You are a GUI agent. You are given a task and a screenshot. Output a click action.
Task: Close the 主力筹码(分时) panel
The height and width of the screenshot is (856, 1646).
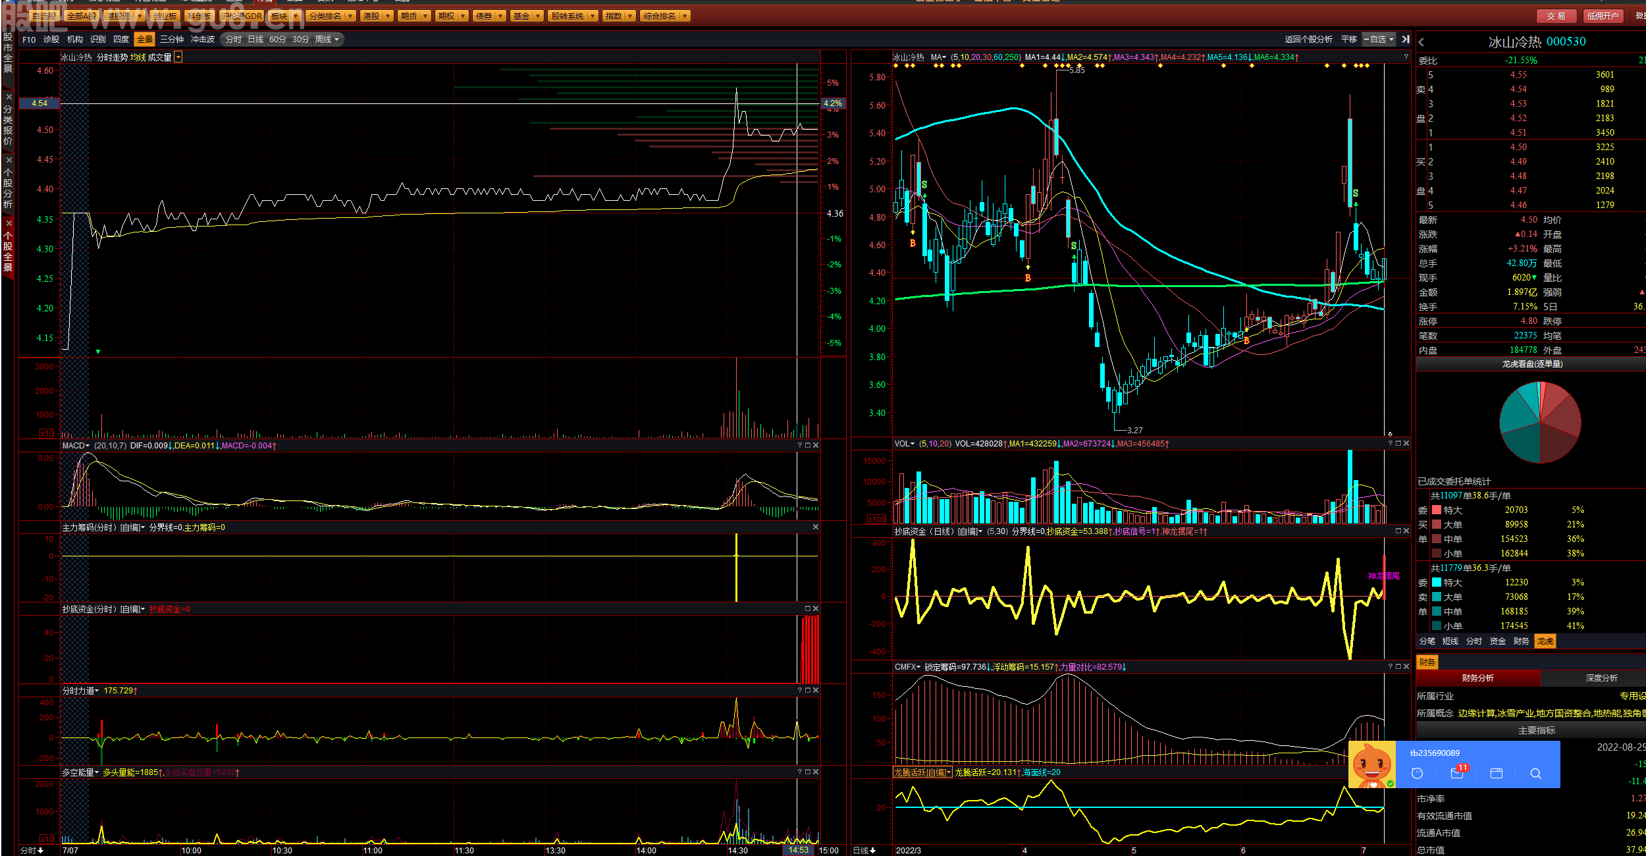pos(816,527)
